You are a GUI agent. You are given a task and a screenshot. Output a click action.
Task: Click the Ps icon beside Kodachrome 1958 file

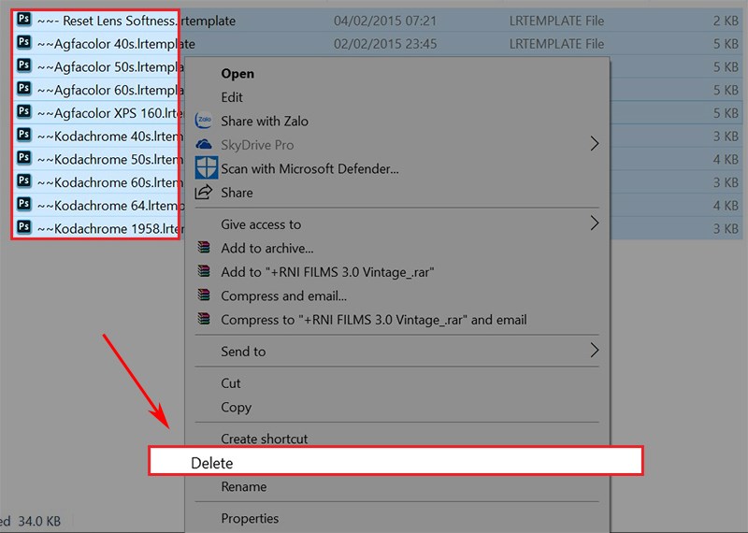[24, 226]
